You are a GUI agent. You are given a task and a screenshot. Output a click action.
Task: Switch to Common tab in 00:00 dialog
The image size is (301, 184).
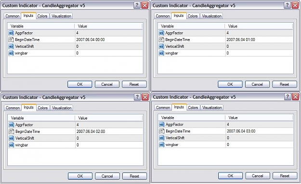[x=13, y=16]
